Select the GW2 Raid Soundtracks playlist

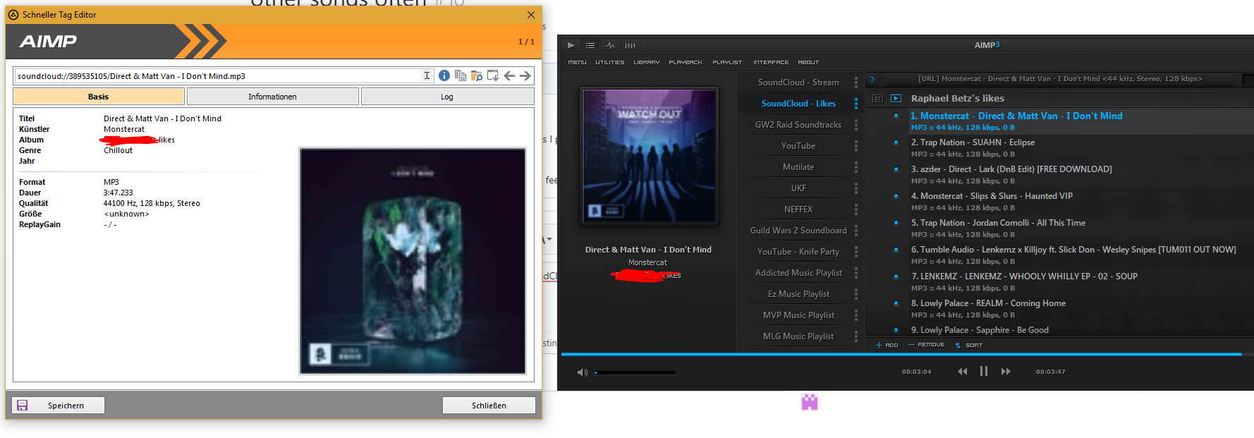(x=798, y=125)
